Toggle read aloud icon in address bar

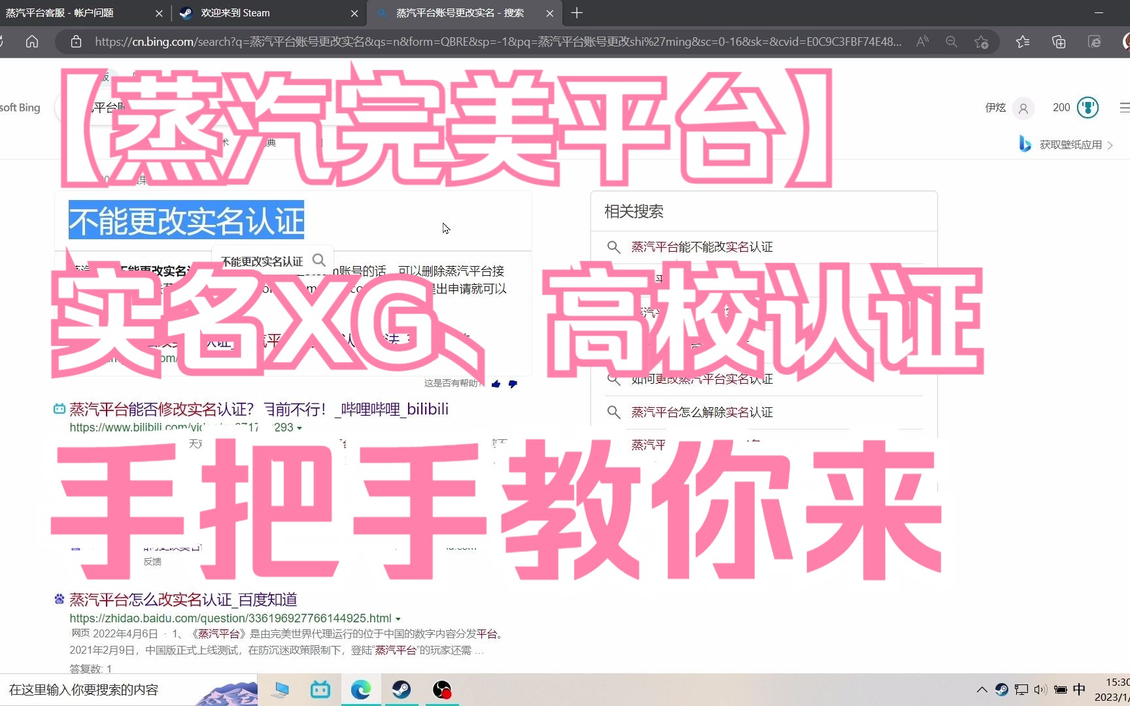pyautogui.click(x=923, y=42)
